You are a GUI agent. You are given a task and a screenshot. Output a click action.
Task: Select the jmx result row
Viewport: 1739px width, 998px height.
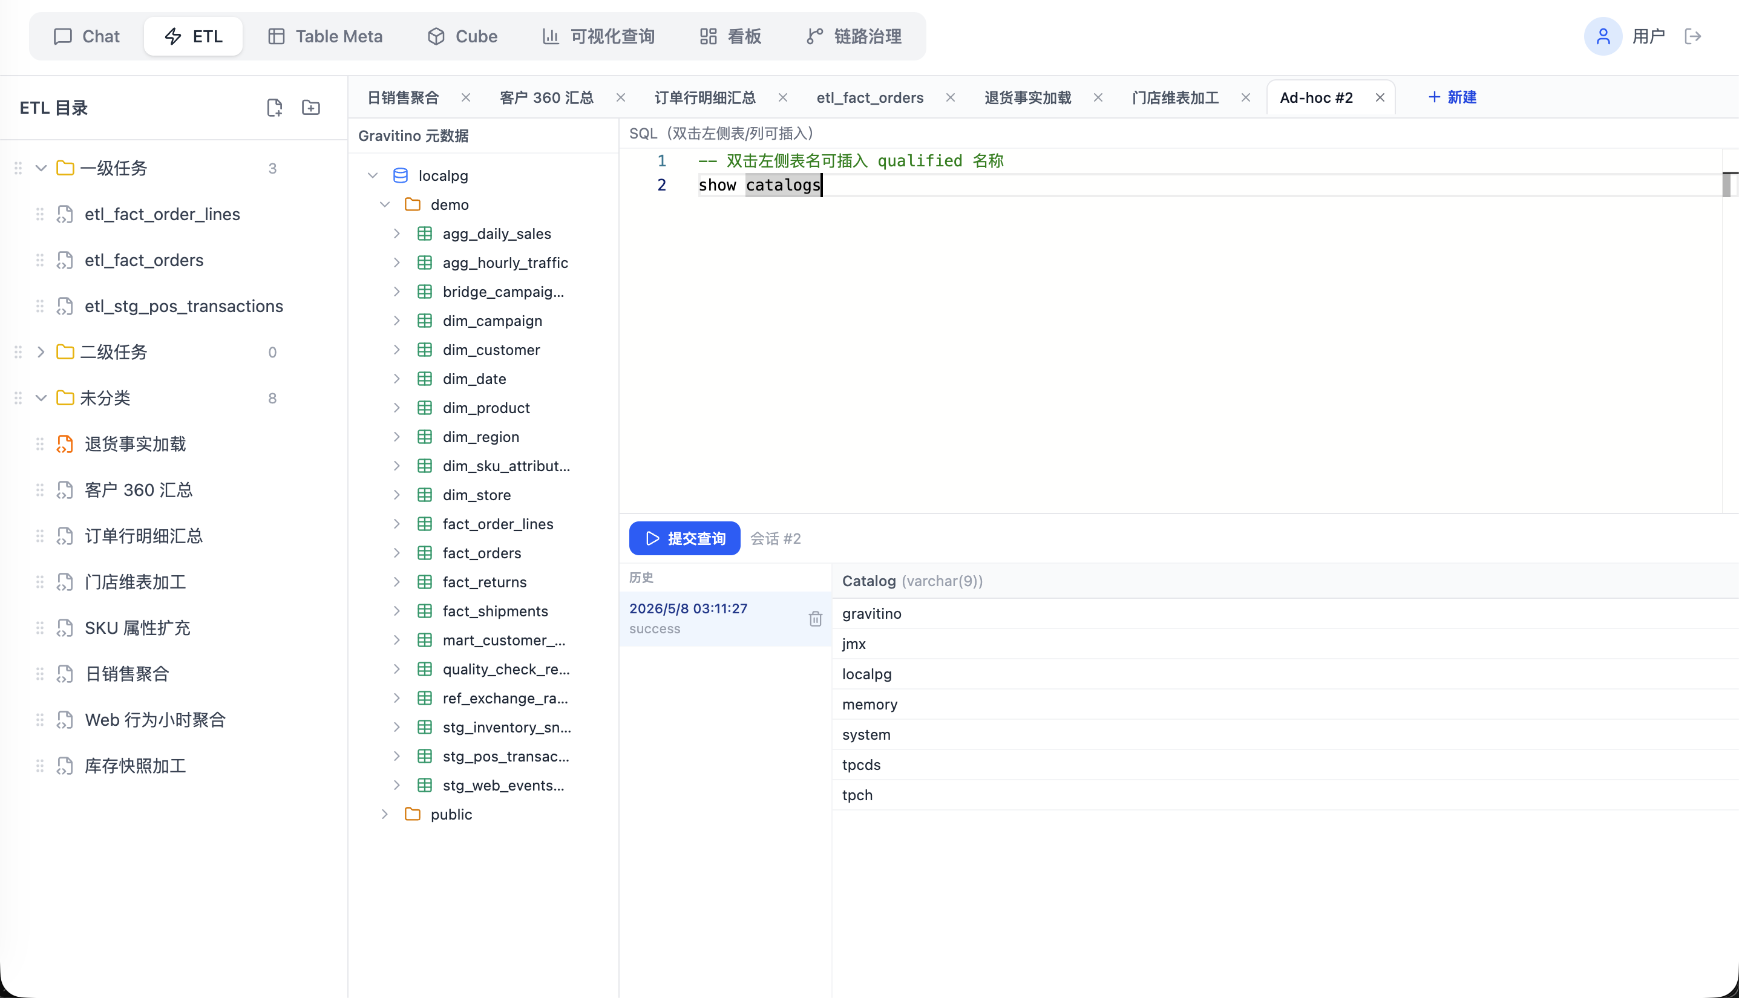click(1285, 644)
